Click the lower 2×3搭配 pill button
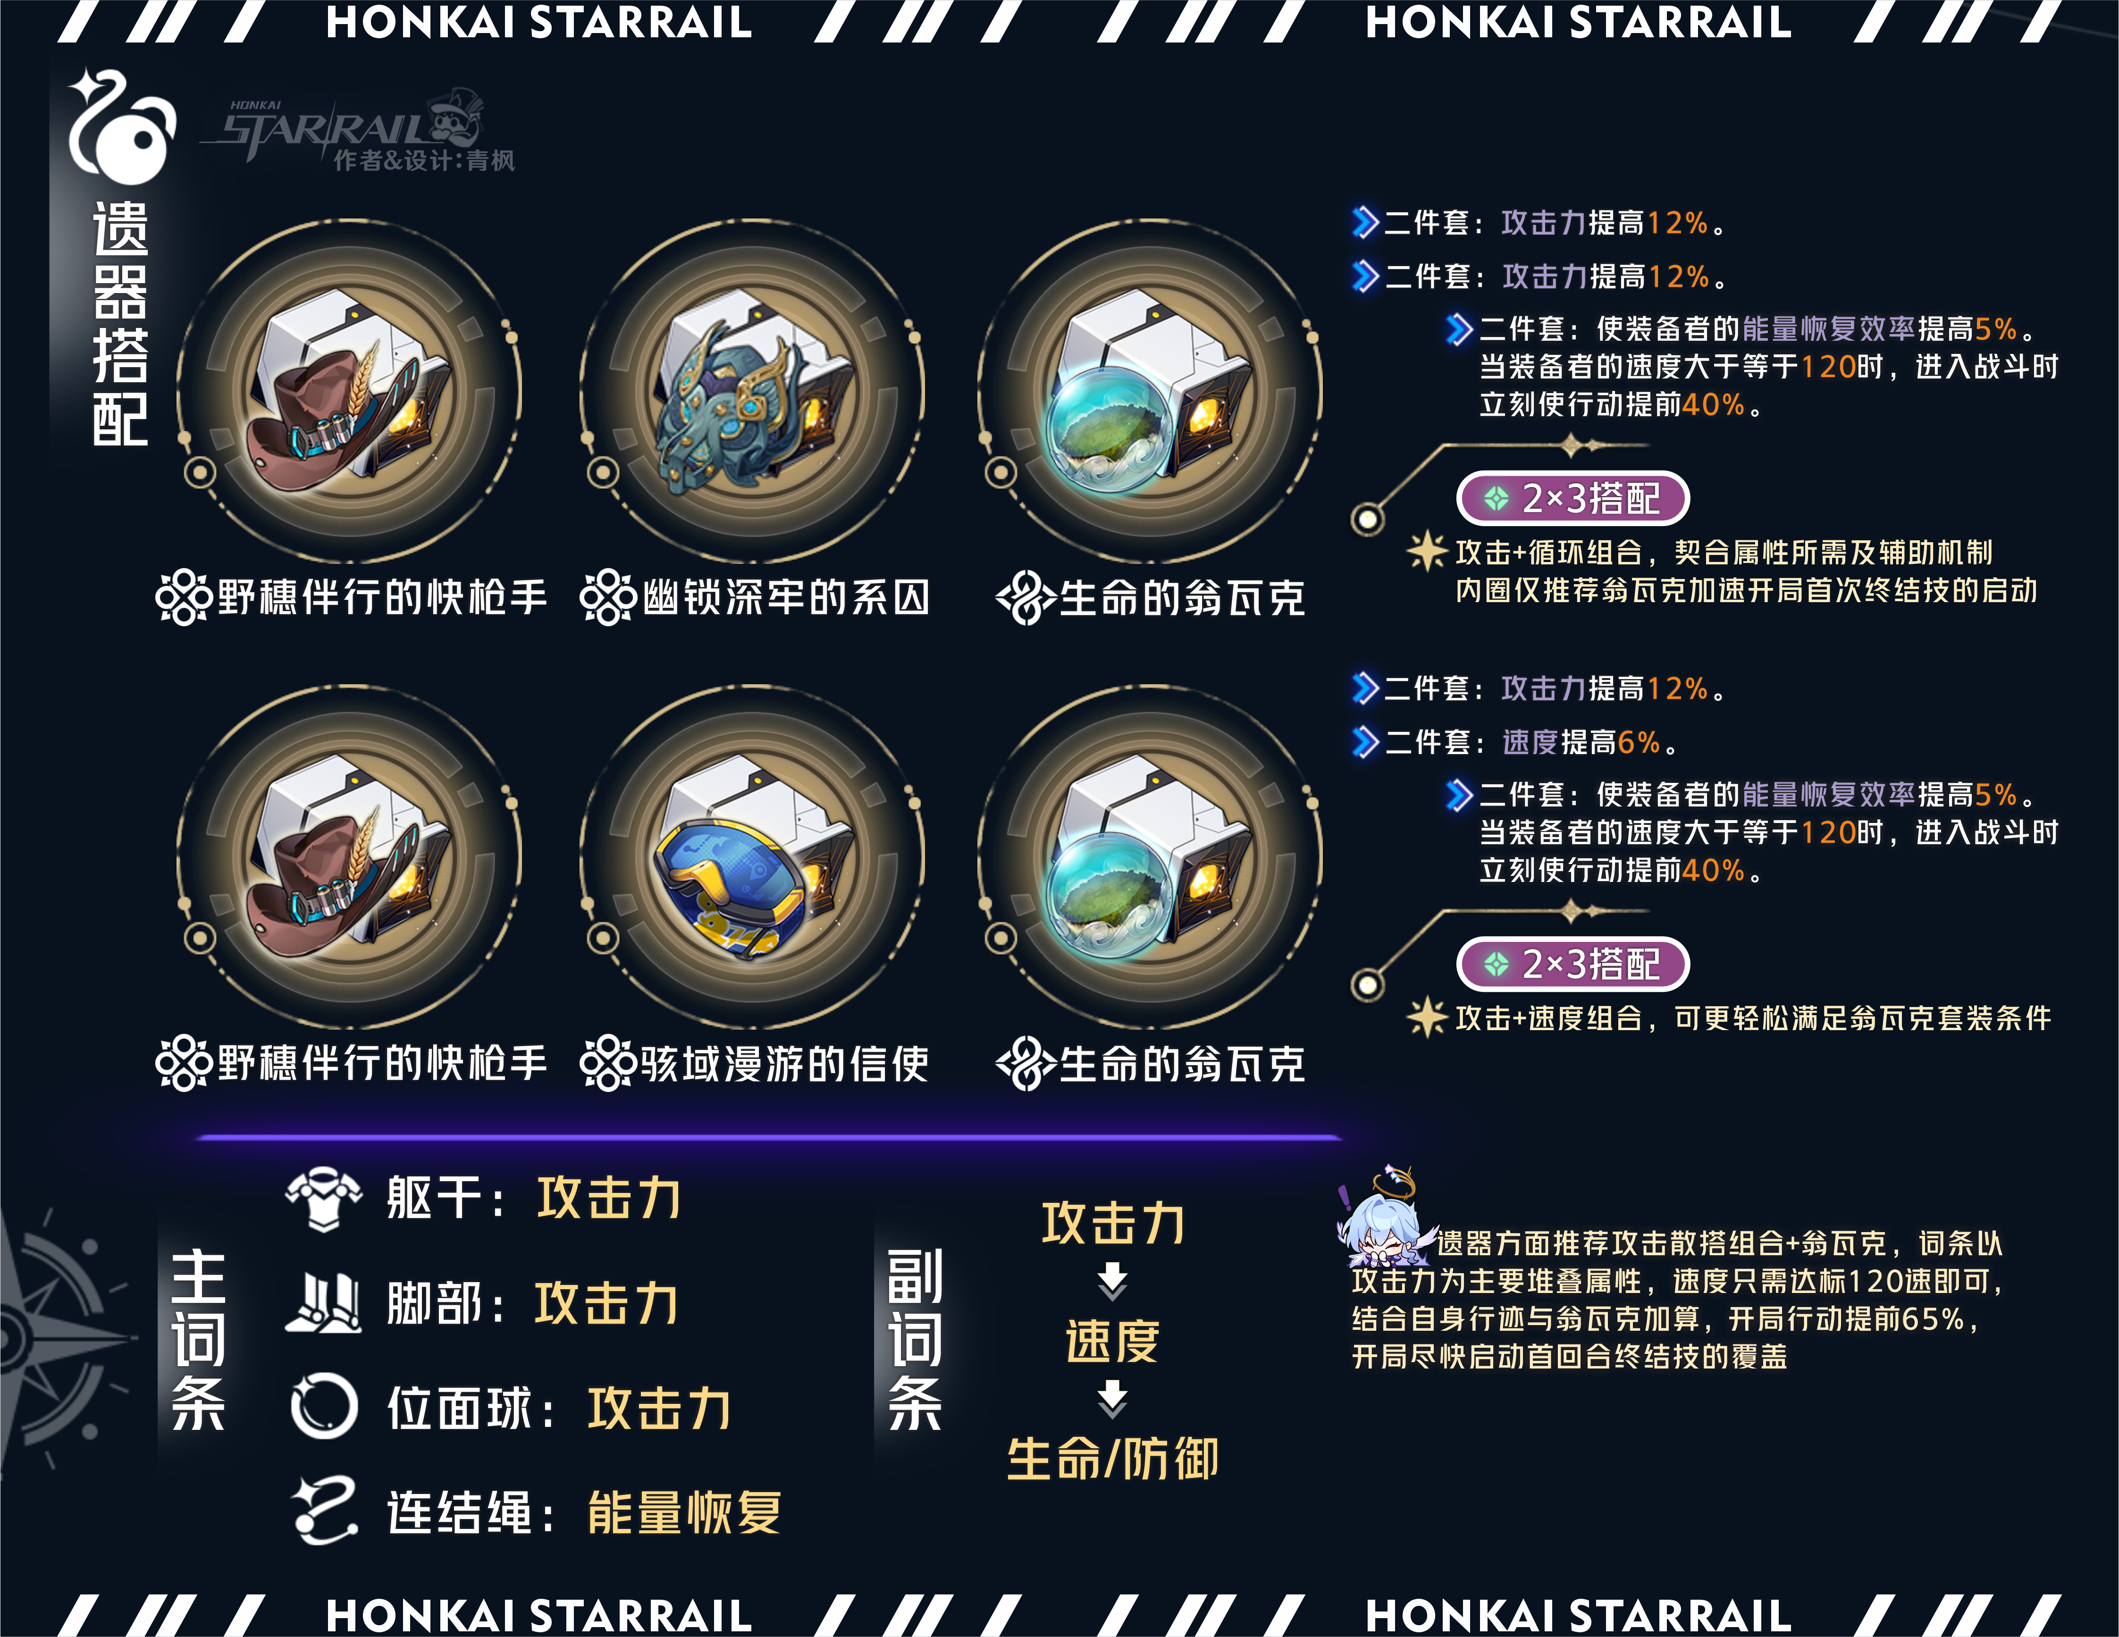This screenshot has height=1637, width=2119. coord(1573,965)
